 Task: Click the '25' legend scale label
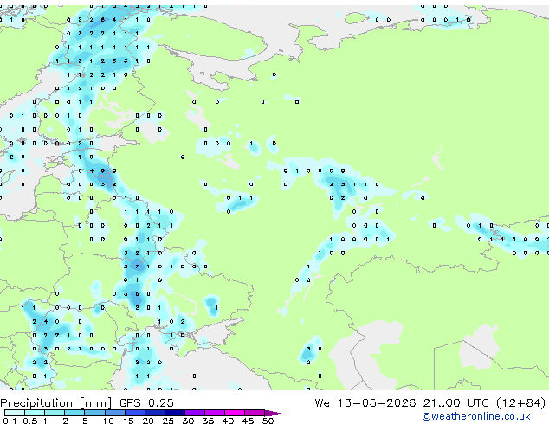coord(168,421)
